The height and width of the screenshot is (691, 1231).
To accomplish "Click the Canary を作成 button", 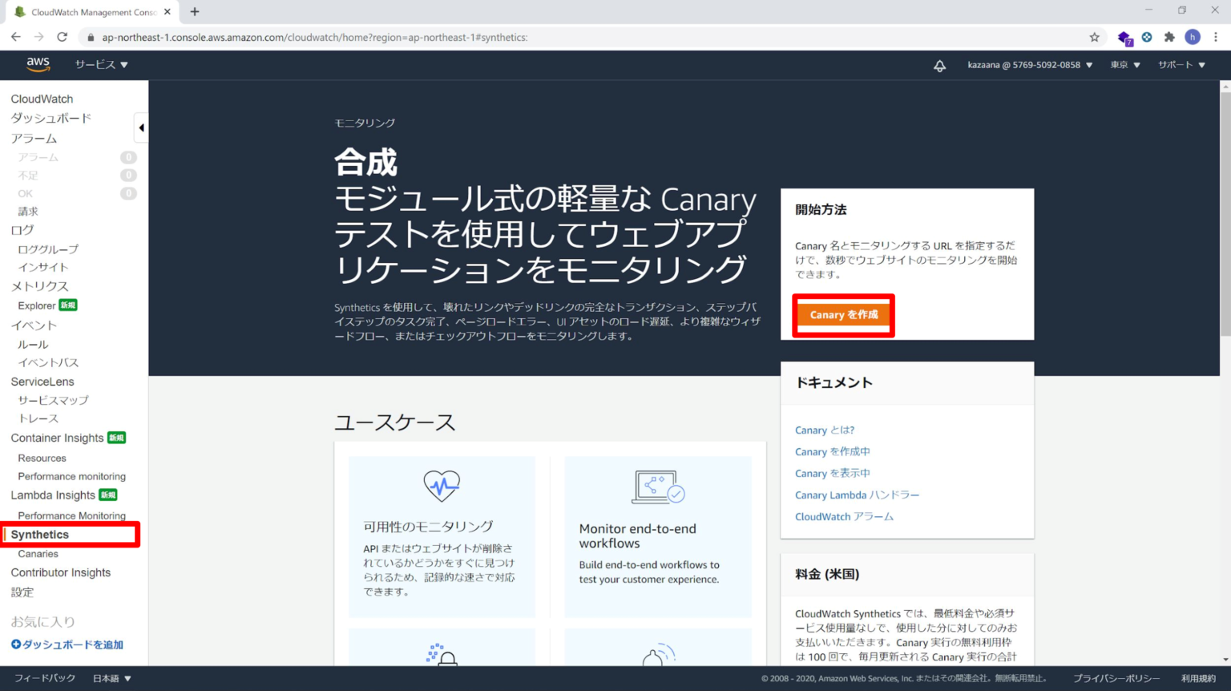I will point(843,315).
